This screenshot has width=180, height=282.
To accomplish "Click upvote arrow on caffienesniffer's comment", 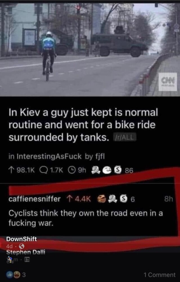I will pyautogui.click(x=70, y=199).
